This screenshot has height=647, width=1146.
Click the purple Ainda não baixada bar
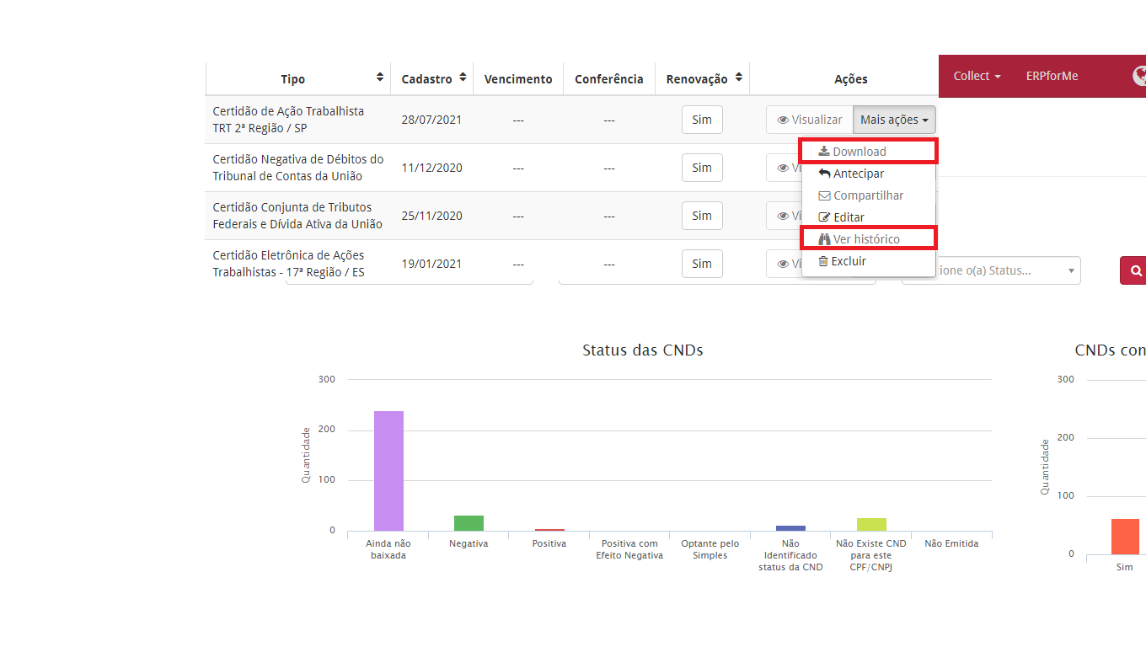tap(388, 470)
